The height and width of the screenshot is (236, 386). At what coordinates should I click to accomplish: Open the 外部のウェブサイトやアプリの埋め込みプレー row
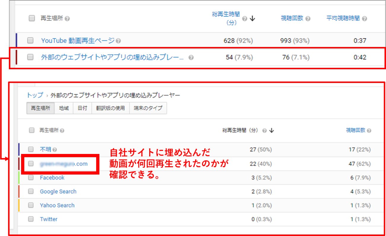[112, 57]
